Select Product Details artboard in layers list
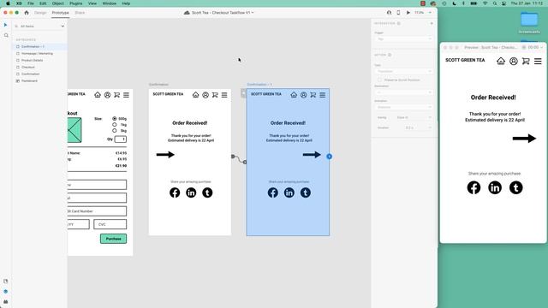The height and width of the screenshot is (308, 548). tap(33, 60)
